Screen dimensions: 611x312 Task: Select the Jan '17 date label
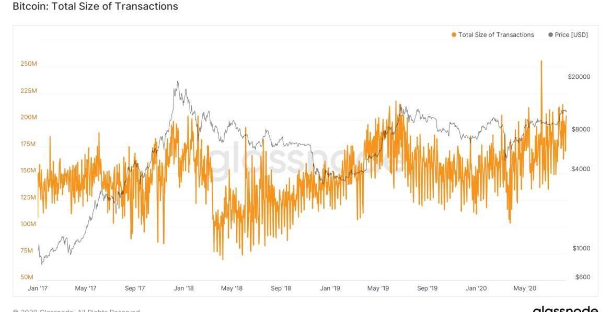click(x=37, y=288)
